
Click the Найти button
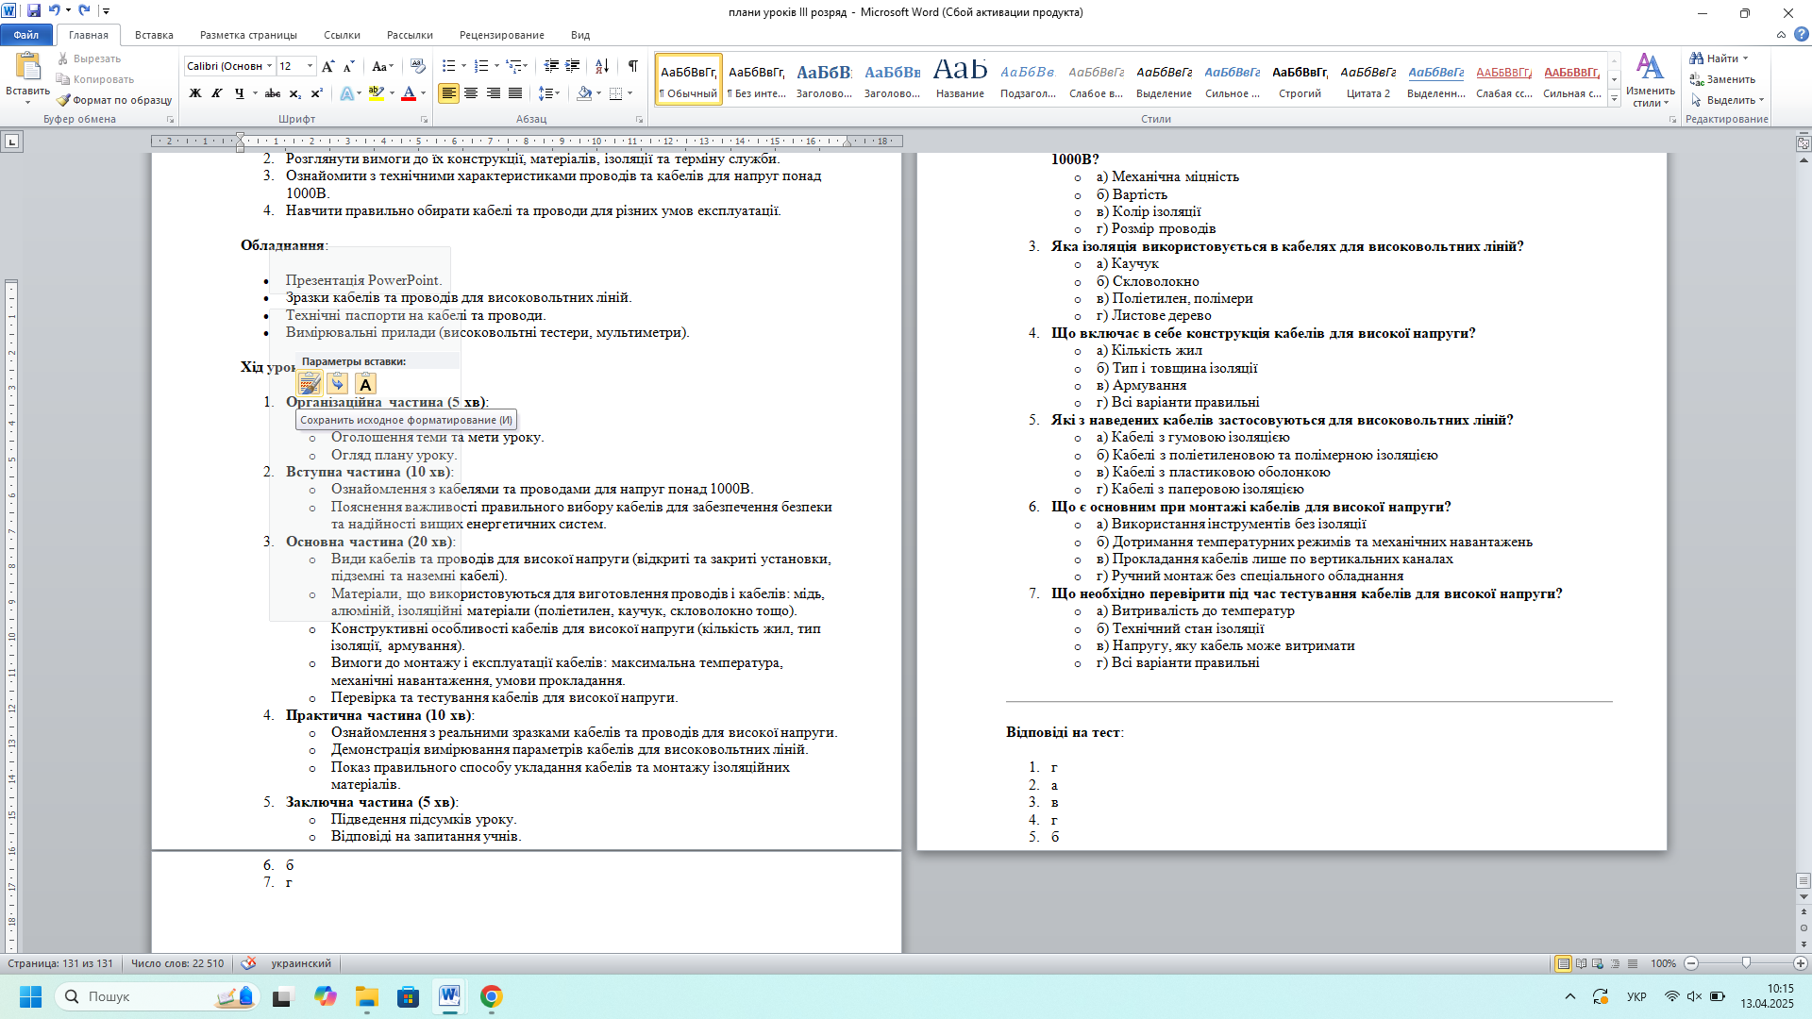coord(1719,58)
